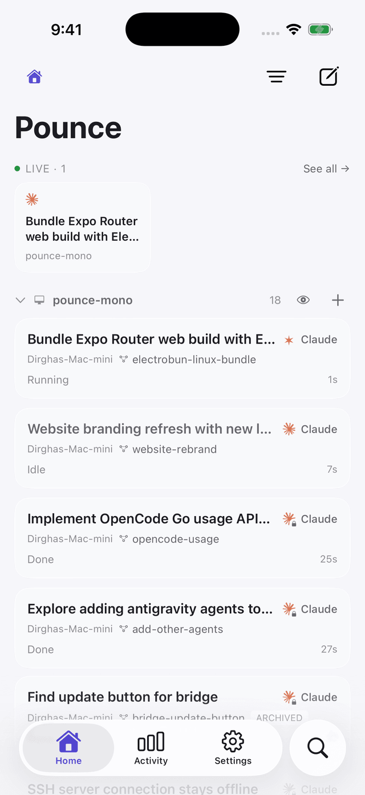
Task: Switch to the Settings tab
Action: [x=233, y=748]
